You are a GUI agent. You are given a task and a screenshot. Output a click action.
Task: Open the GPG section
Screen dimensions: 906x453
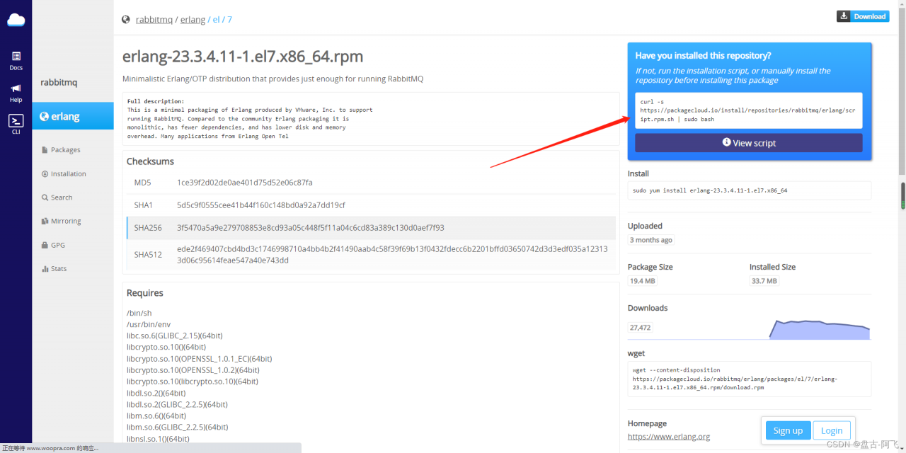tap(53, 245)
